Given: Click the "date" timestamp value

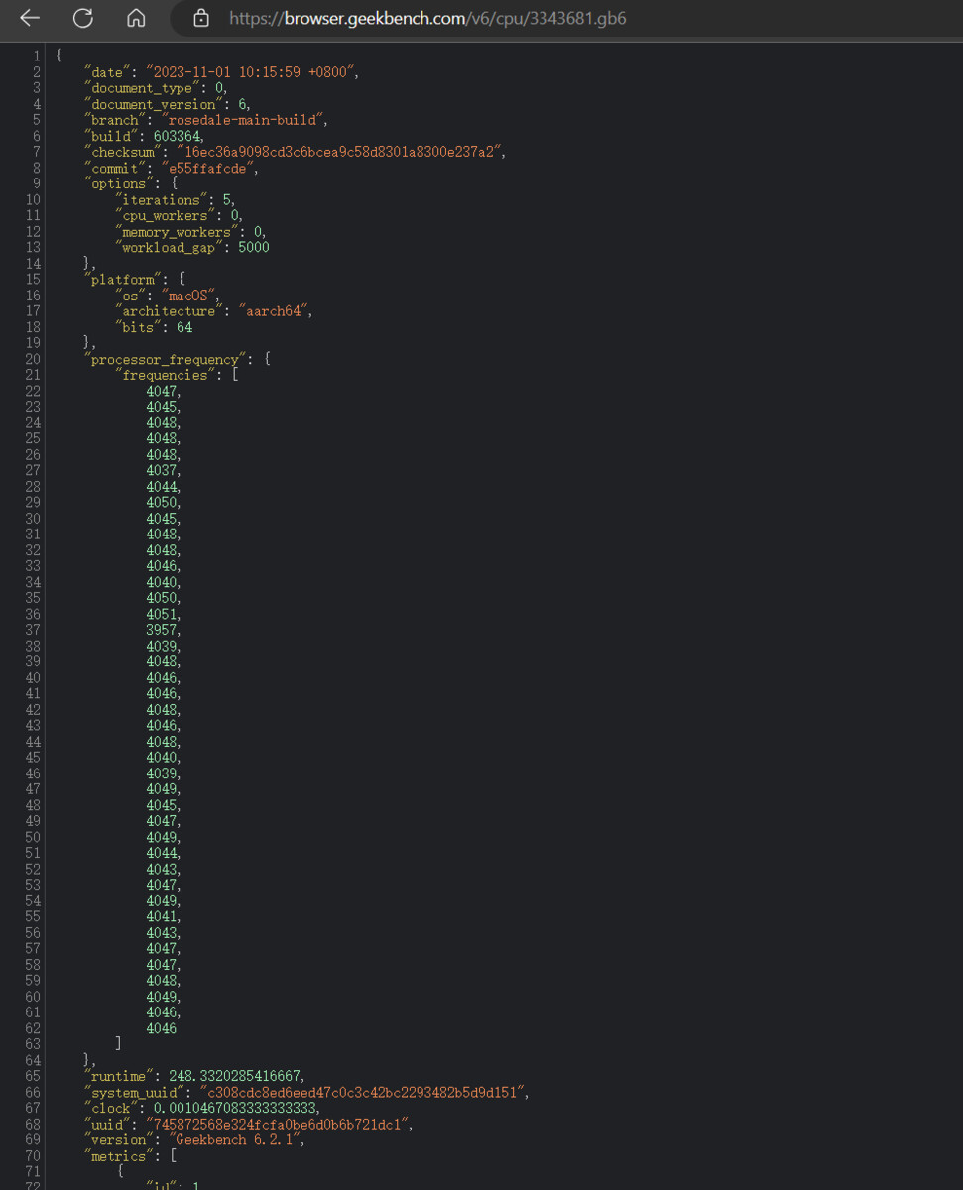Looking at the screenshot, I should pos(252,72).
